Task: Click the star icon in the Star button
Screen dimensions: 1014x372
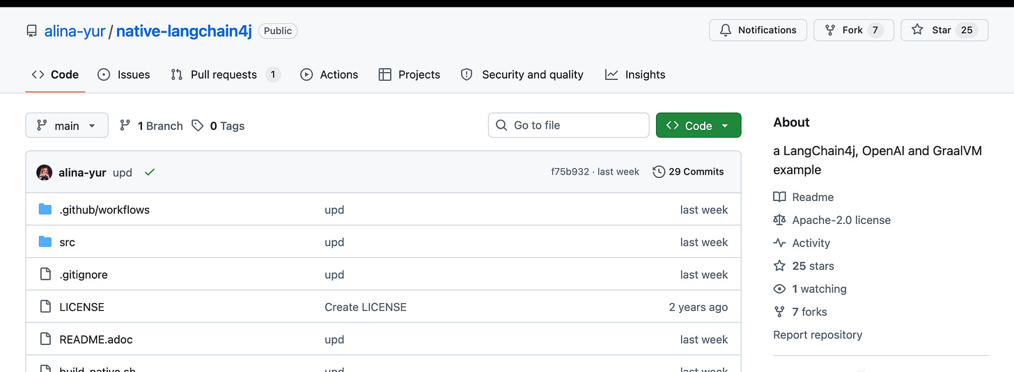Action: (x=917, y=30)
